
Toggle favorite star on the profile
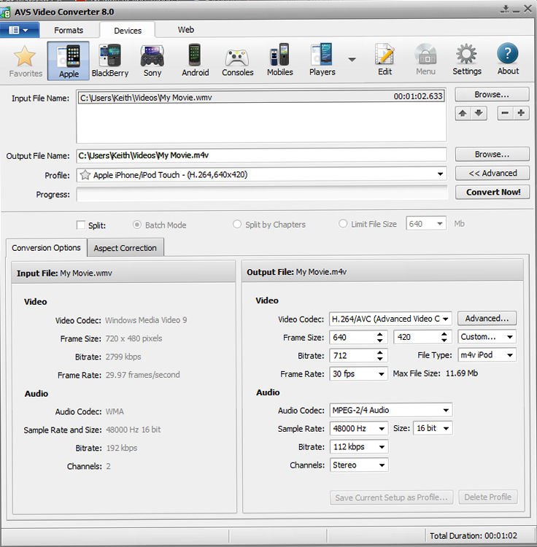(85, 174)
